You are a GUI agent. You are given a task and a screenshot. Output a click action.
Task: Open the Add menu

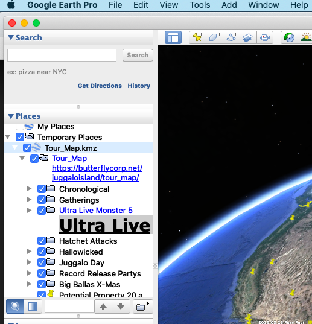click(x=229, y=5)
